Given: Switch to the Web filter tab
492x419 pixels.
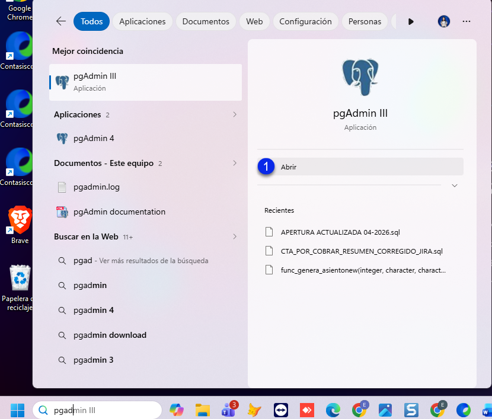Looking at the screenshot, I should coord(254,21).
